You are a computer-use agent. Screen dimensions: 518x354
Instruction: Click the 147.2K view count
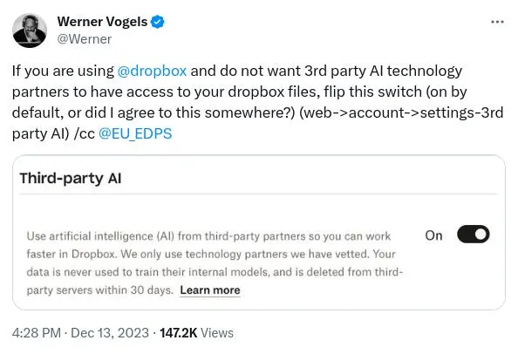coord(179,333)
